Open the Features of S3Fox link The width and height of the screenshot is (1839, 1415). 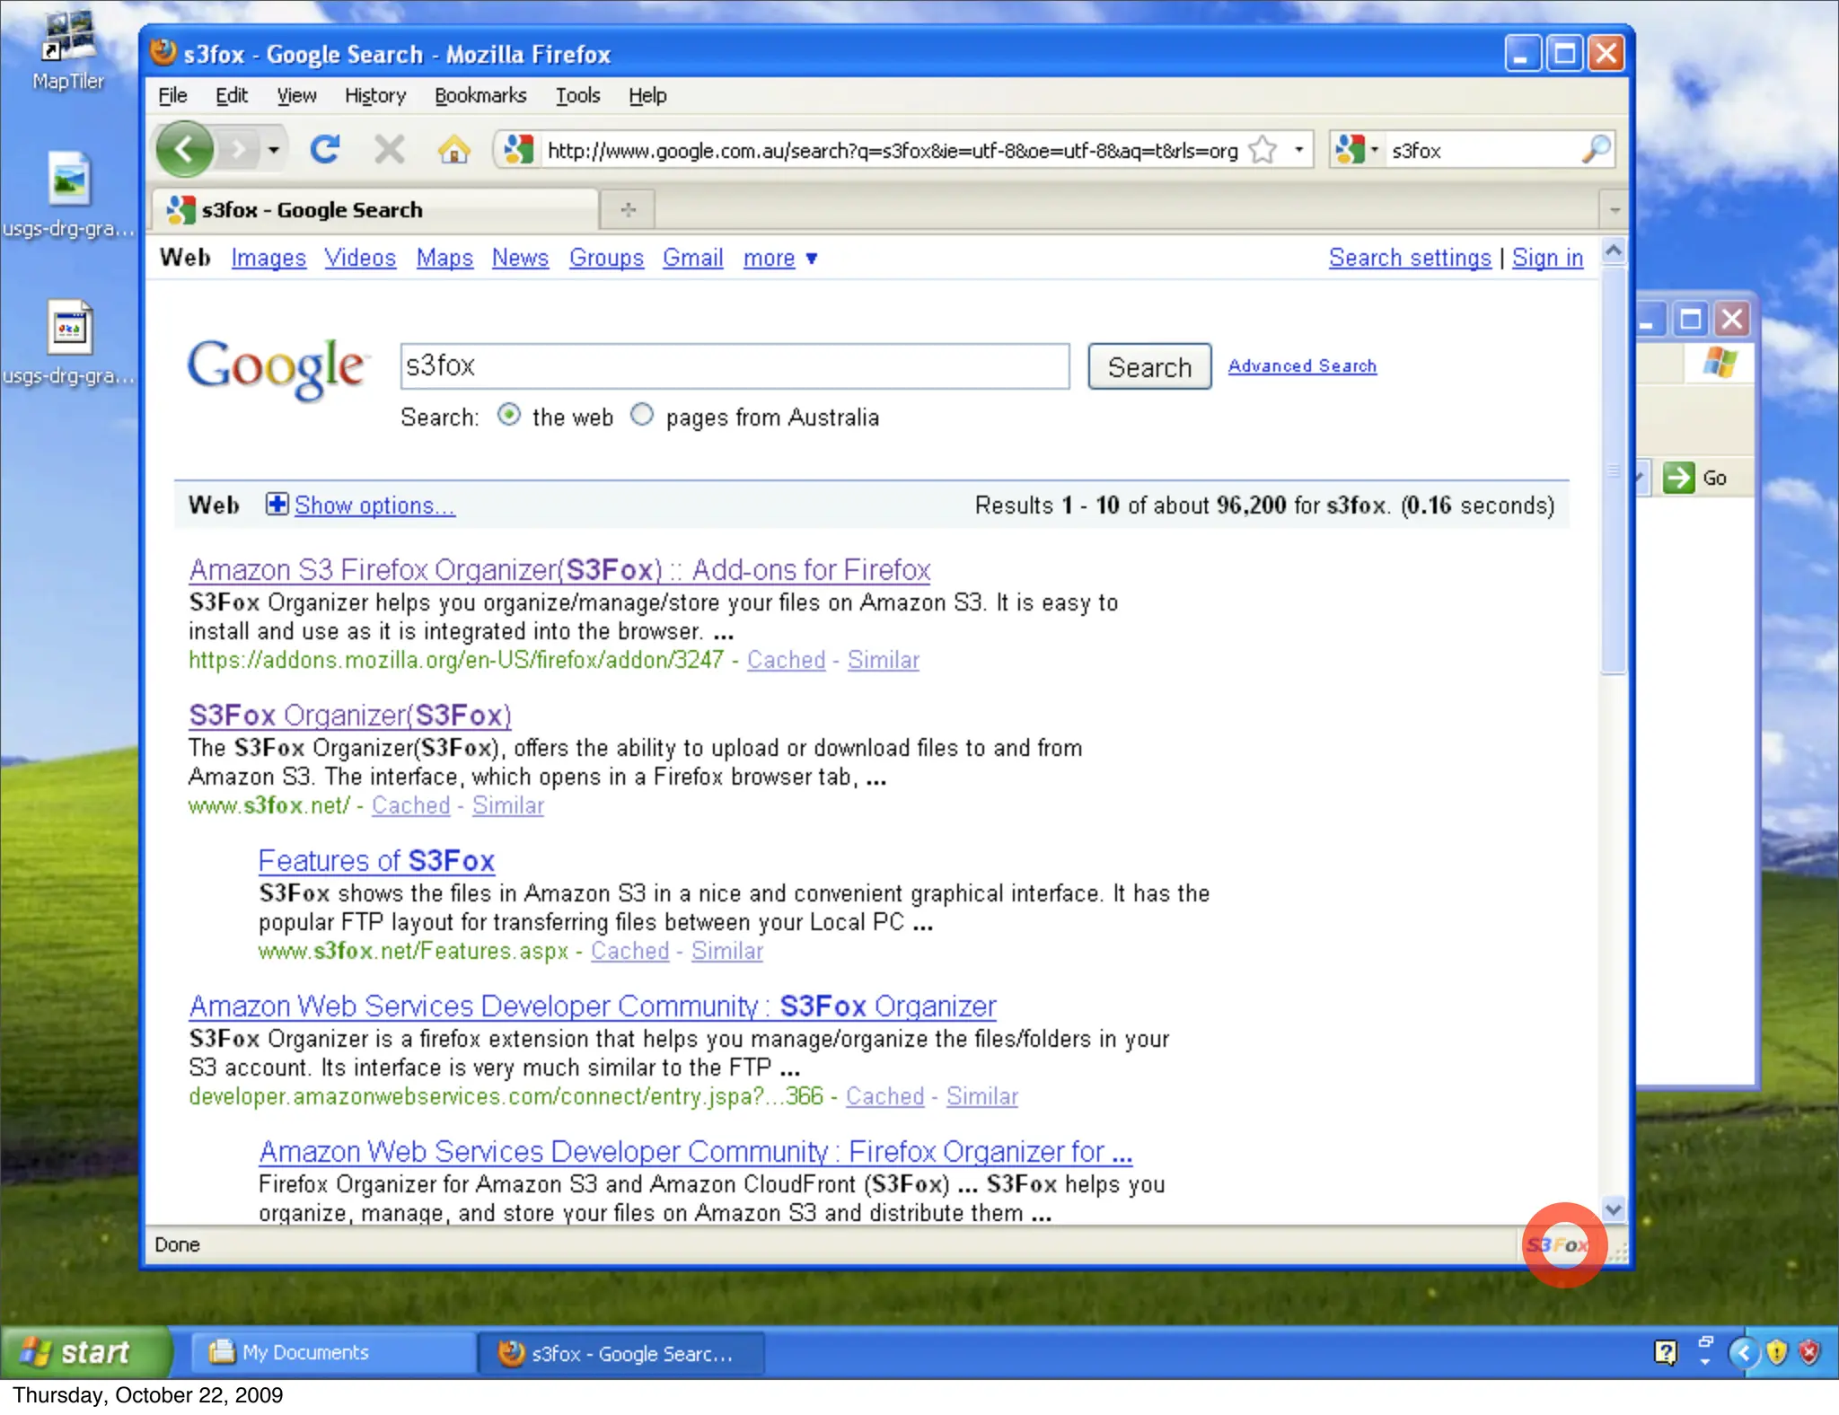point(376,860)
